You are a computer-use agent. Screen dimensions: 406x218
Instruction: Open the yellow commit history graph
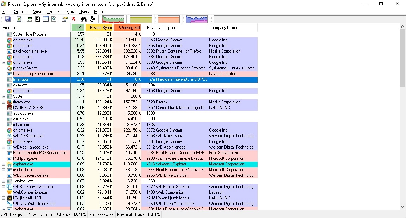pos(141,19)
